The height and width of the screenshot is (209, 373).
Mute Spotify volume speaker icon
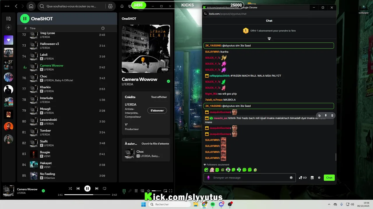[148, 191]
